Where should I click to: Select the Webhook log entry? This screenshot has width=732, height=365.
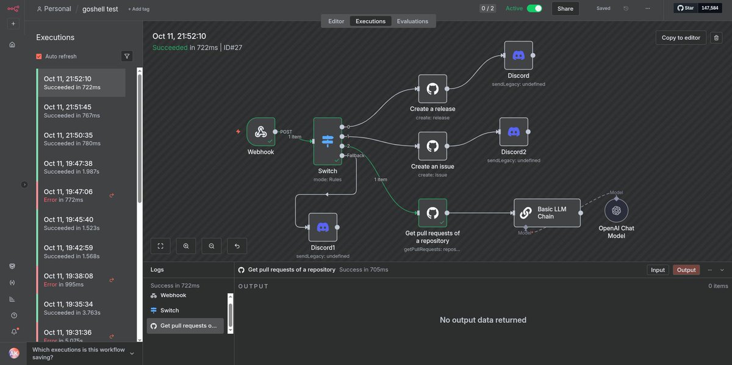[x=185, y=295]
